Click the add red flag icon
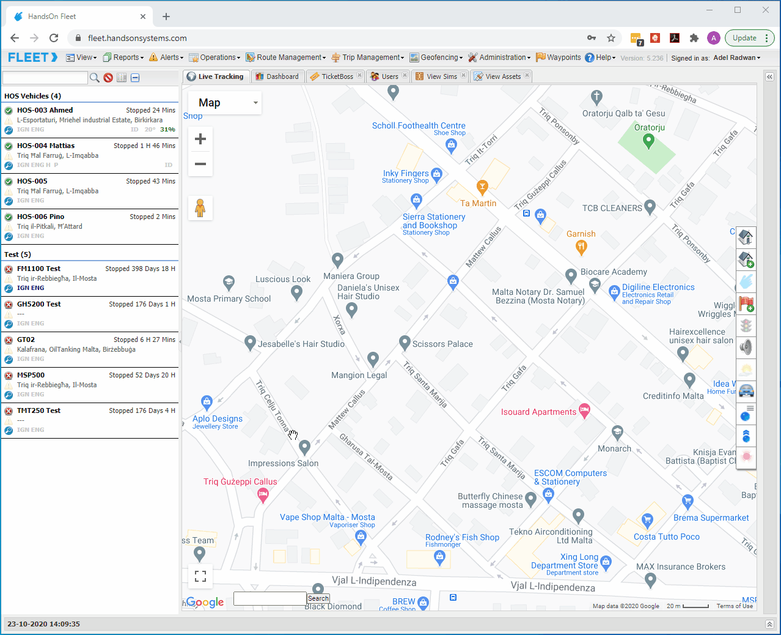This screenshot has width=781, height=635. coord(746,303)
